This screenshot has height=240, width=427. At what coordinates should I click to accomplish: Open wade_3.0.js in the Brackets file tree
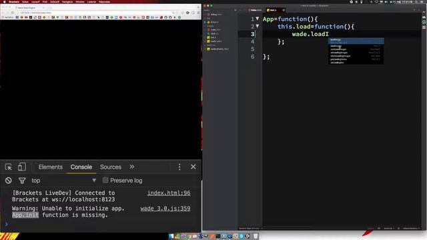216,41
